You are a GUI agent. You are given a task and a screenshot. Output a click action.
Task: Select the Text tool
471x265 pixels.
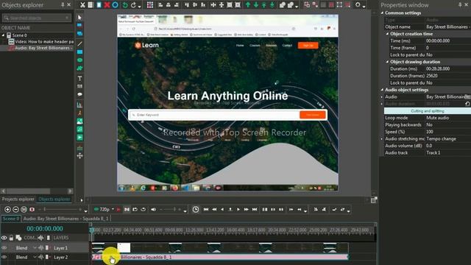click(x=79, y=79)
